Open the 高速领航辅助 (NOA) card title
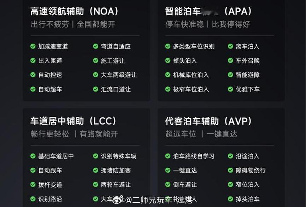The image size is (306, 207). [74, 11]
